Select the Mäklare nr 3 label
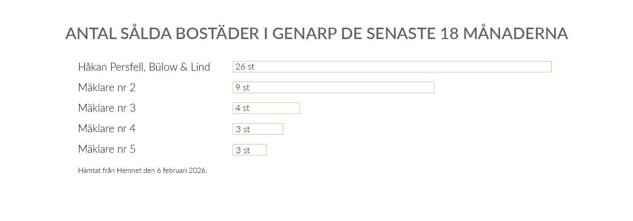 point(107,108)
